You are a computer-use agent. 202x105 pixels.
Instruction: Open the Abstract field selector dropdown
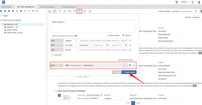(x=71, y=41)
